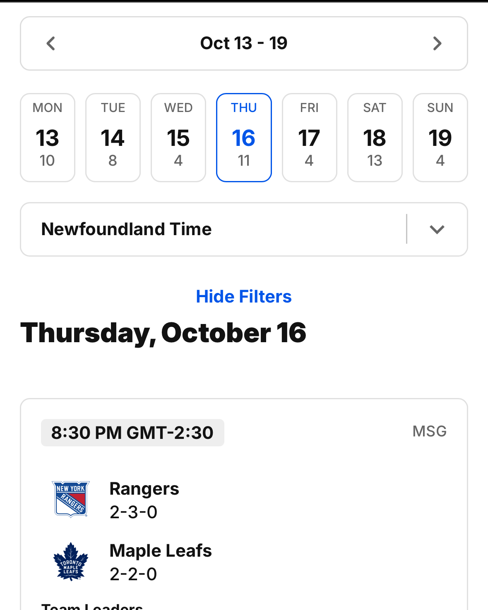The width and height of the screenshot is (488, 610).
Task: Select Monday 13 date tab
Action: (x=48, y=138)
